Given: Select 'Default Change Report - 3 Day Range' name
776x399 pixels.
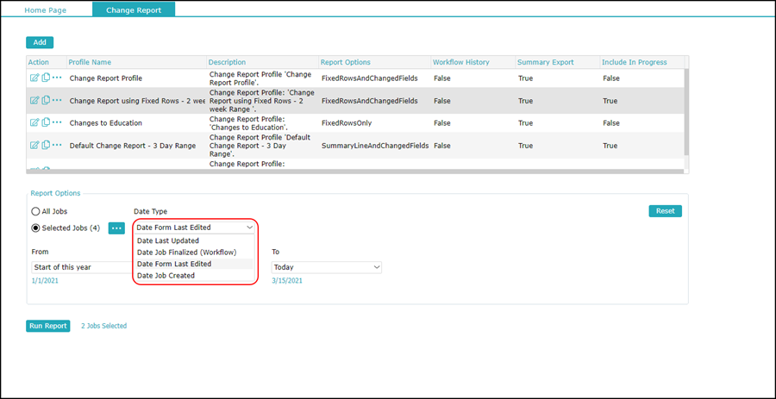Looking at the screenshot, I should [x=133, y=146].
